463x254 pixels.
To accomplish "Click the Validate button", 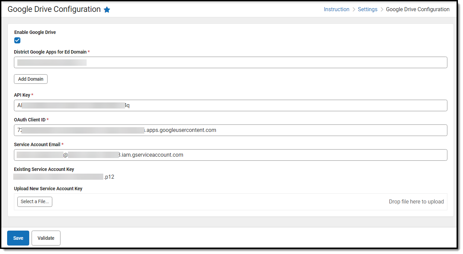I will (46, 238).
